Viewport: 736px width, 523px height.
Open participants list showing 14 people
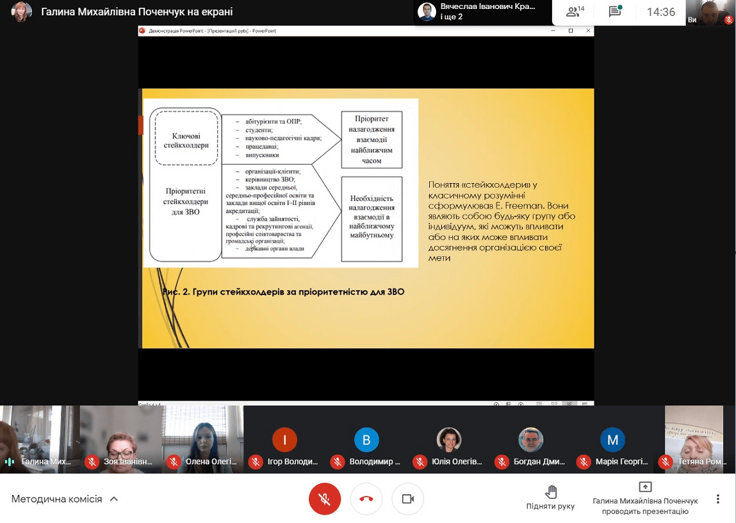click(x=575, y=12)
